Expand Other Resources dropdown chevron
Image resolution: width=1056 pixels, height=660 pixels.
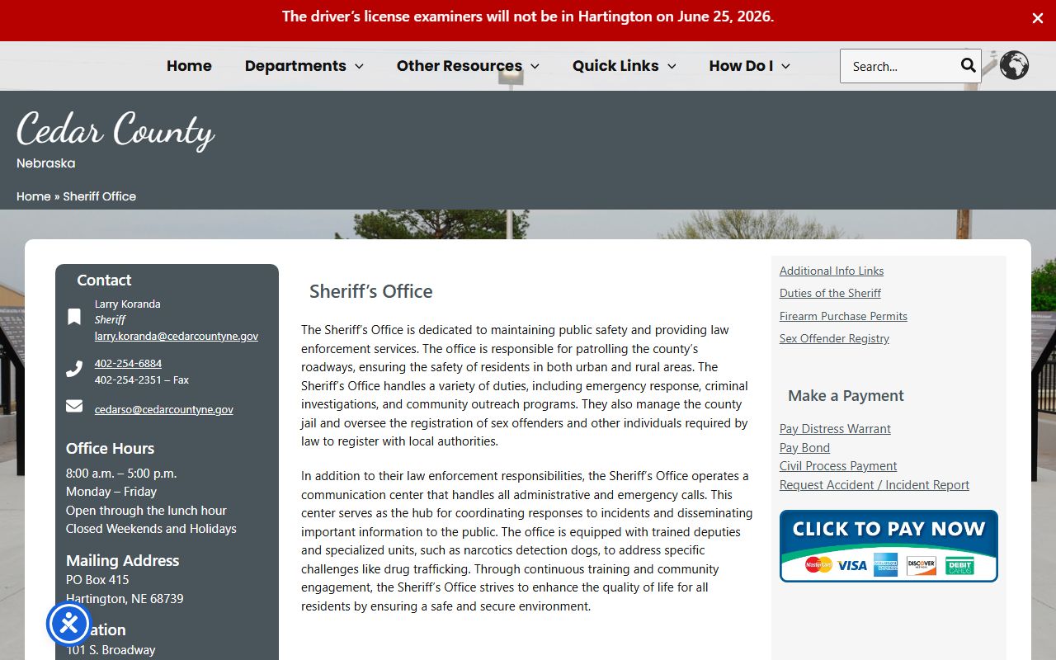535,67
